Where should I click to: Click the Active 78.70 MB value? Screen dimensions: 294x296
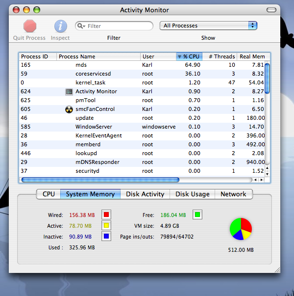tap(80, 226)
